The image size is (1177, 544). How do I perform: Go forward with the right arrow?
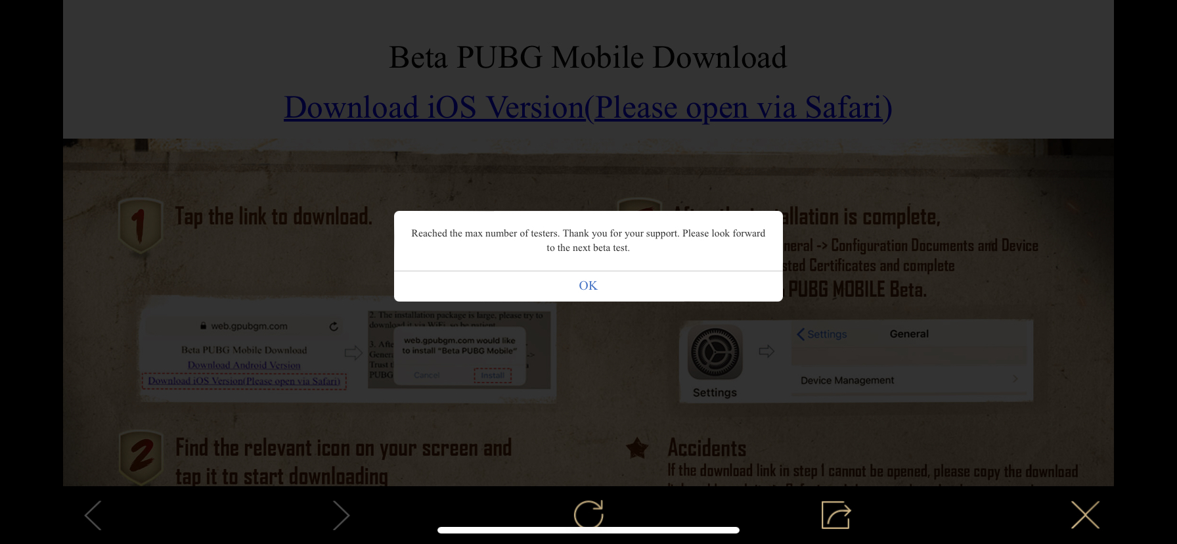point(340,515)
